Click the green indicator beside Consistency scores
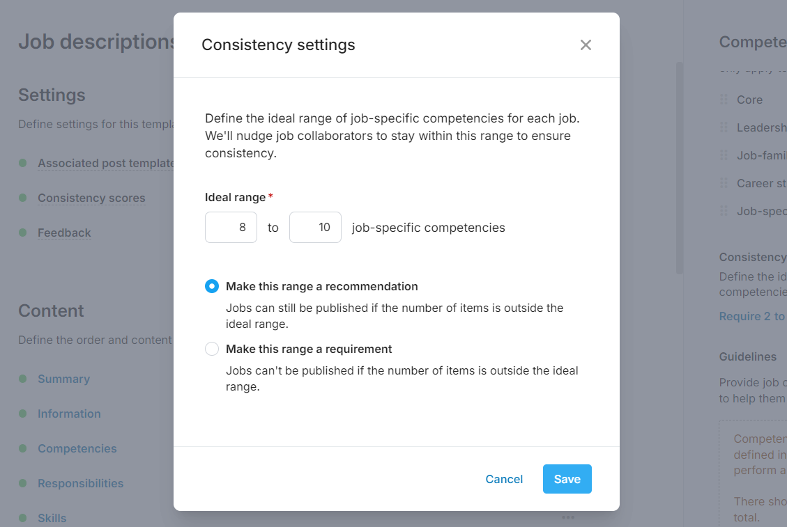 point(24,198)
